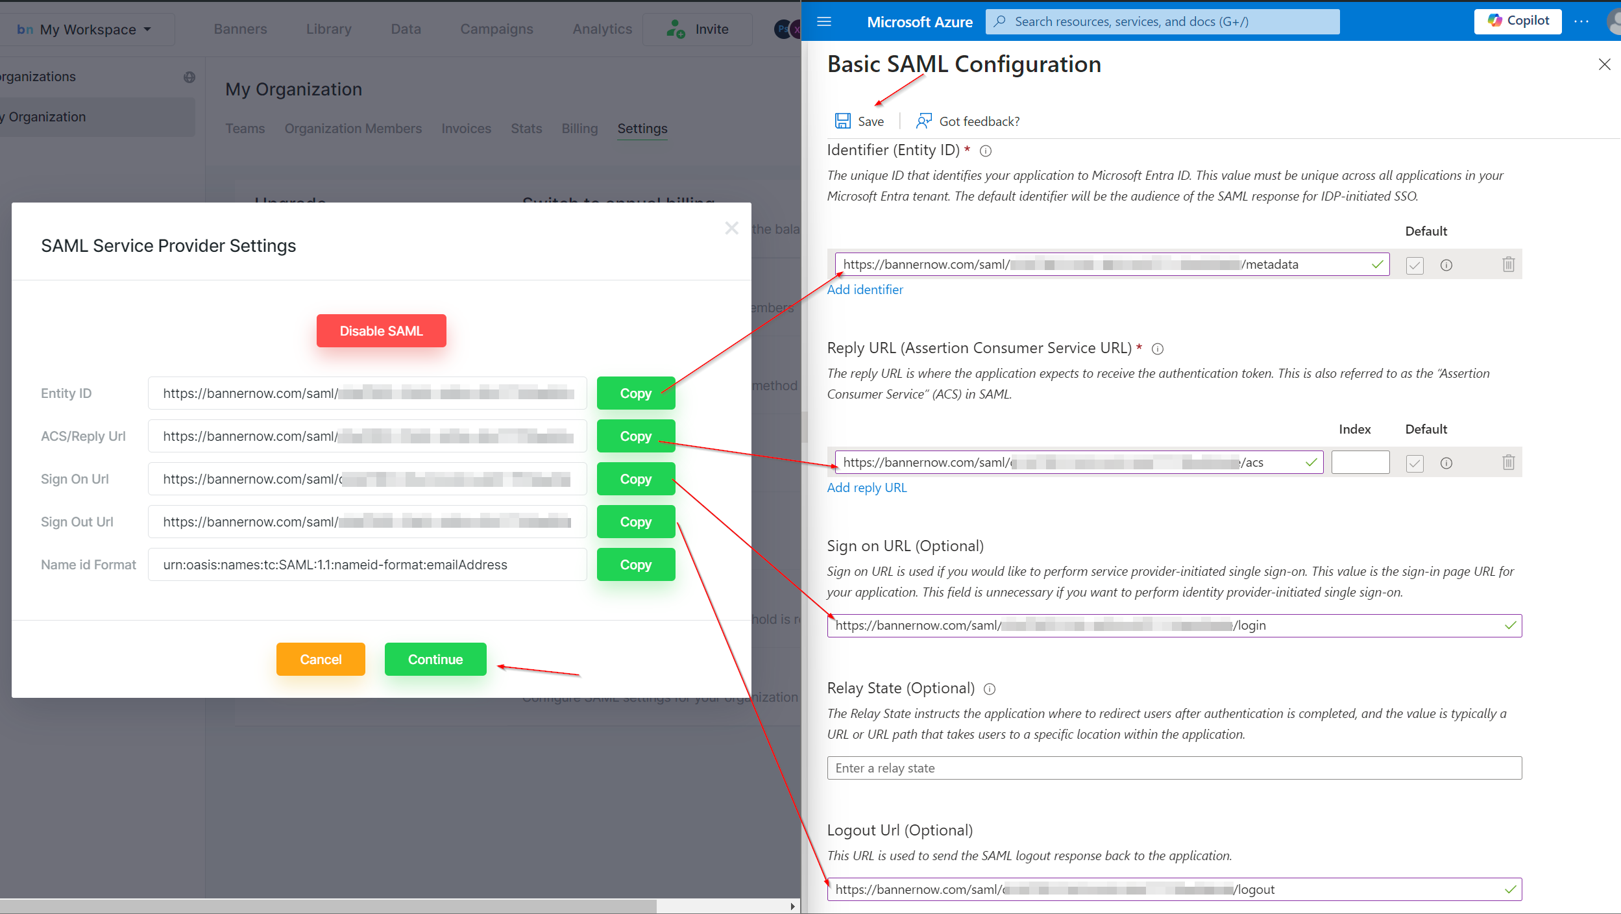Copy the Sign Out Url value
1621x914 pixels.
635,522
